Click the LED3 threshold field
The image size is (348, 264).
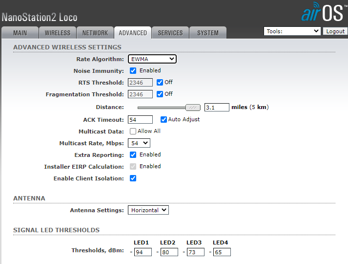(x=196, y=252)
